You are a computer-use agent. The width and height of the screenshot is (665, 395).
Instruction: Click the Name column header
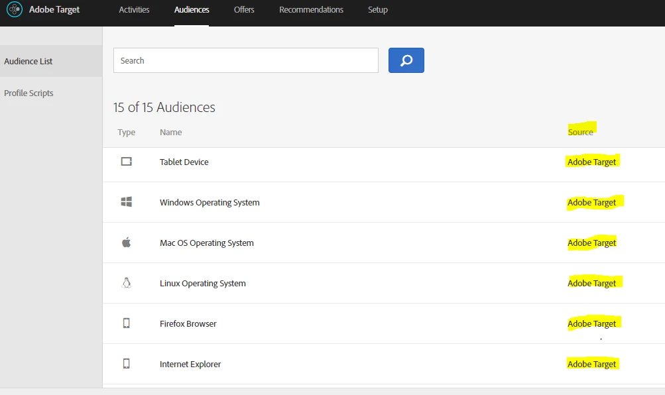(x=170, y=133)
